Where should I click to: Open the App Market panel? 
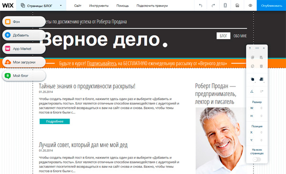(24, 48)
